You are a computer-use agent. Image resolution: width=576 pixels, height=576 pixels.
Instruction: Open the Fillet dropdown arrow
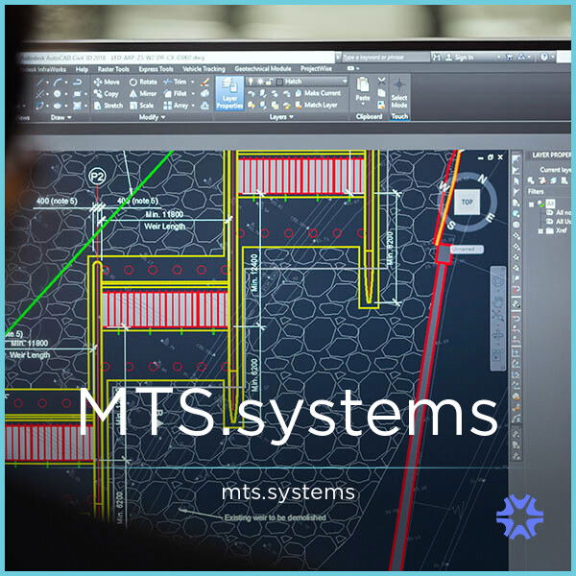point(193,94)
